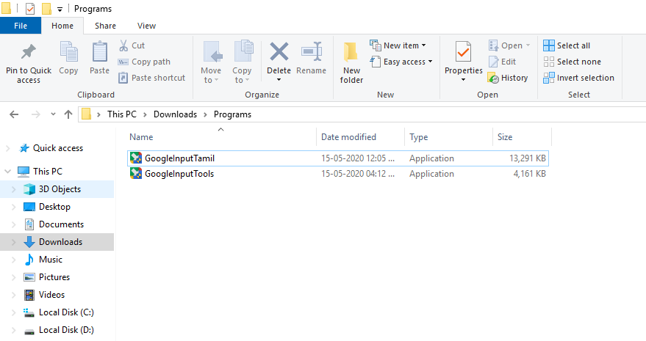Select the GoogleInputTools file
This screenshot has width=646, height=341.
338,174
